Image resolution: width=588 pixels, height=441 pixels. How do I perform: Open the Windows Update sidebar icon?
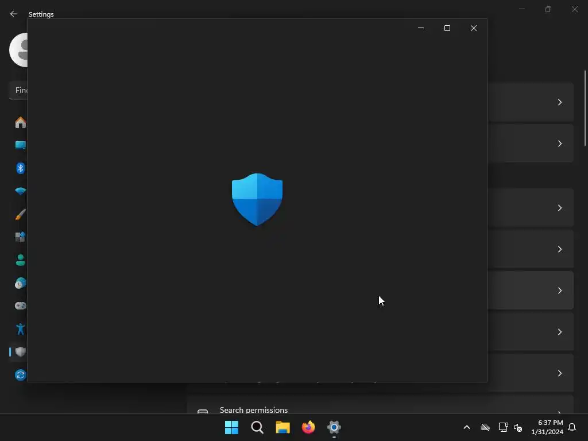(20, 375)
